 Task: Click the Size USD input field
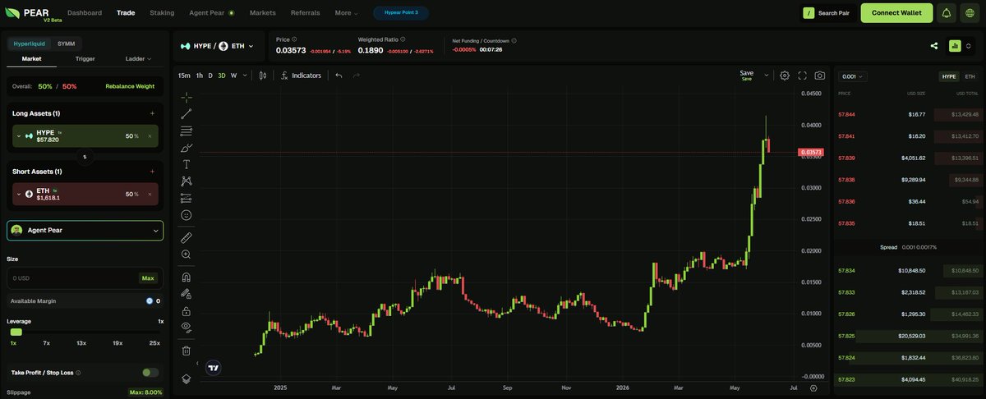pyautogui.click(x=85, y=278)
